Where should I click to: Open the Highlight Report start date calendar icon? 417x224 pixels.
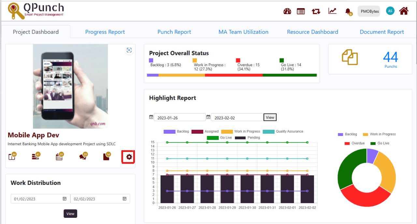[151, 117]
